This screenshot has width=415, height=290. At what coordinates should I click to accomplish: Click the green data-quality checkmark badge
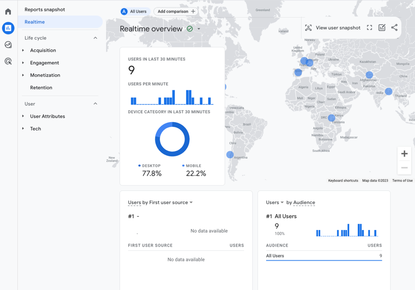point(190,29)
